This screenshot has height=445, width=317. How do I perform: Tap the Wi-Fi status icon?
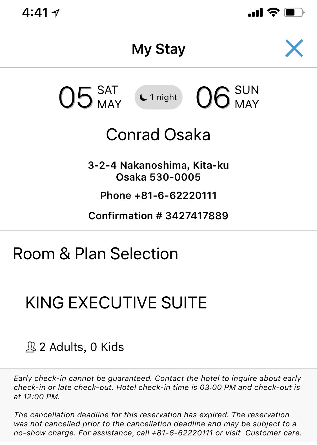click(x=273, y=12)
